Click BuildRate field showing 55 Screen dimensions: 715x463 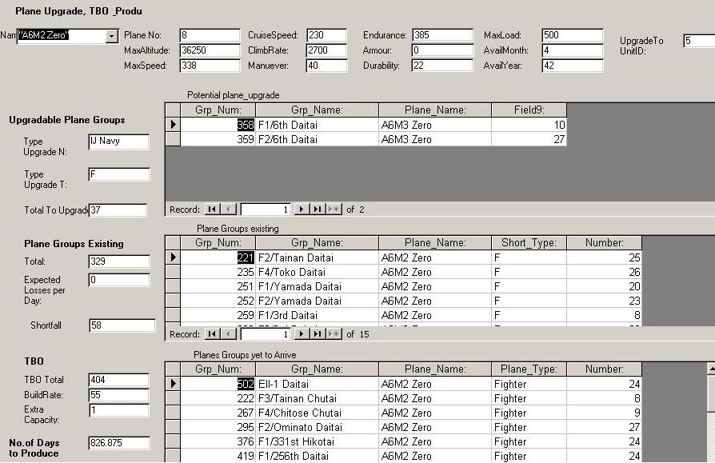point(118,395)
